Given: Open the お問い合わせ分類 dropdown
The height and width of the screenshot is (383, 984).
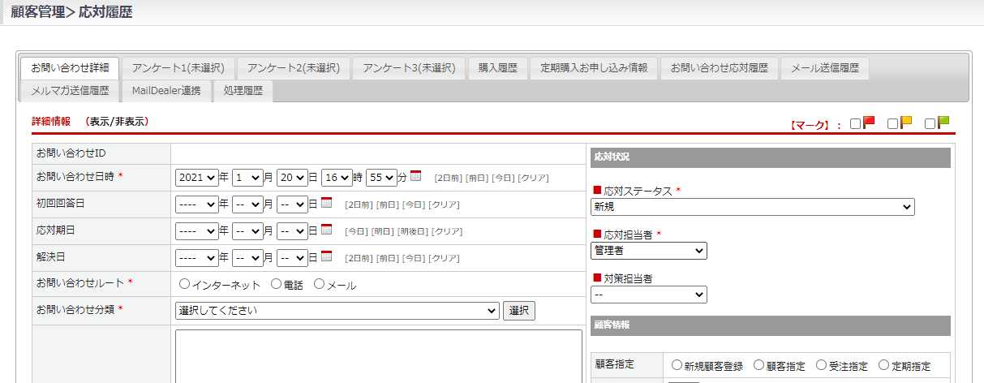Looking at the screenshot, I should (x=337, y=311).
